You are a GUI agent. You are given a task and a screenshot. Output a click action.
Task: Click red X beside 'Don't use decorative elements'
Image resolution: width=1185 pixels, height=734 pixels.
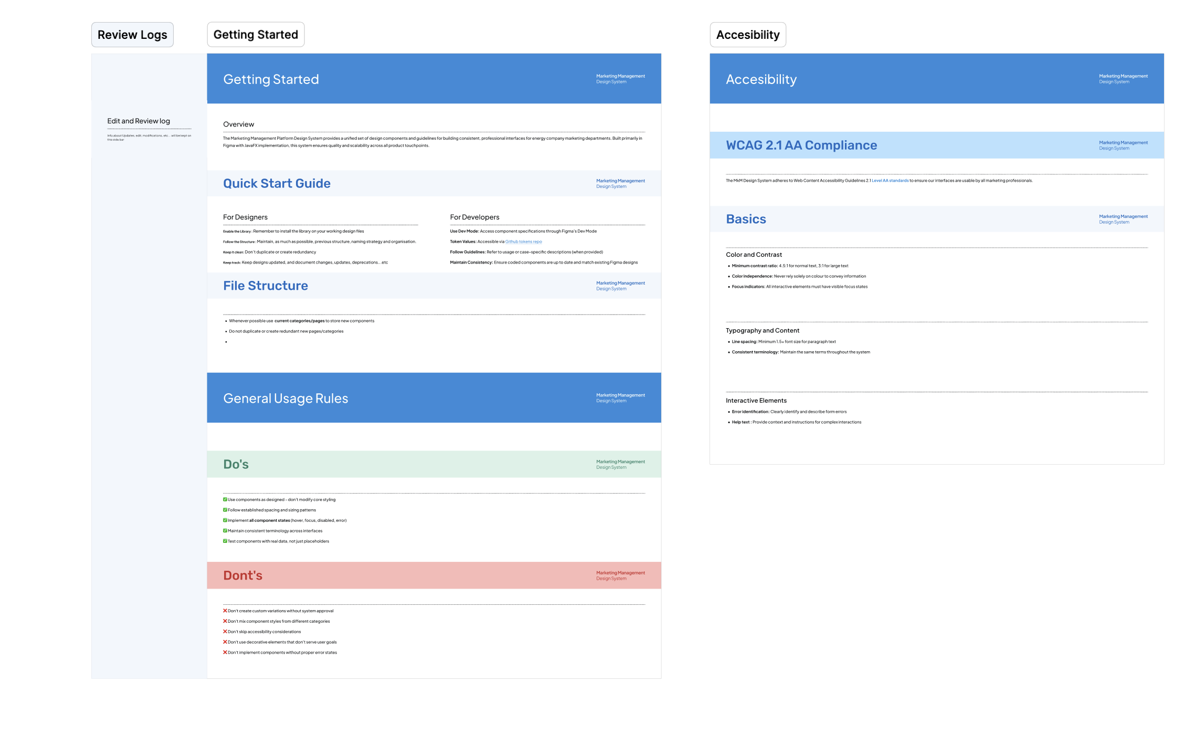225,642
